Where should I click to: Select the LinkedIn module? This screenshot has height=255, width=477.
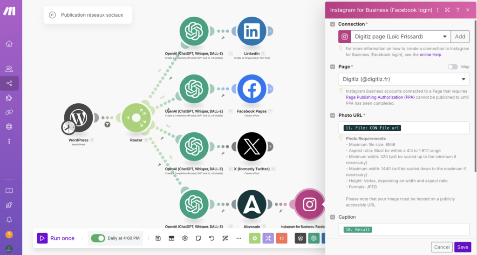pos(252,31)
